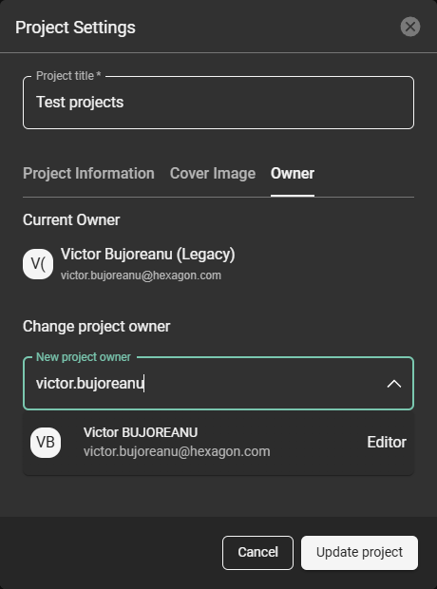Close the Project Settings dialog
437x589 pixels.
coord(410,27)
